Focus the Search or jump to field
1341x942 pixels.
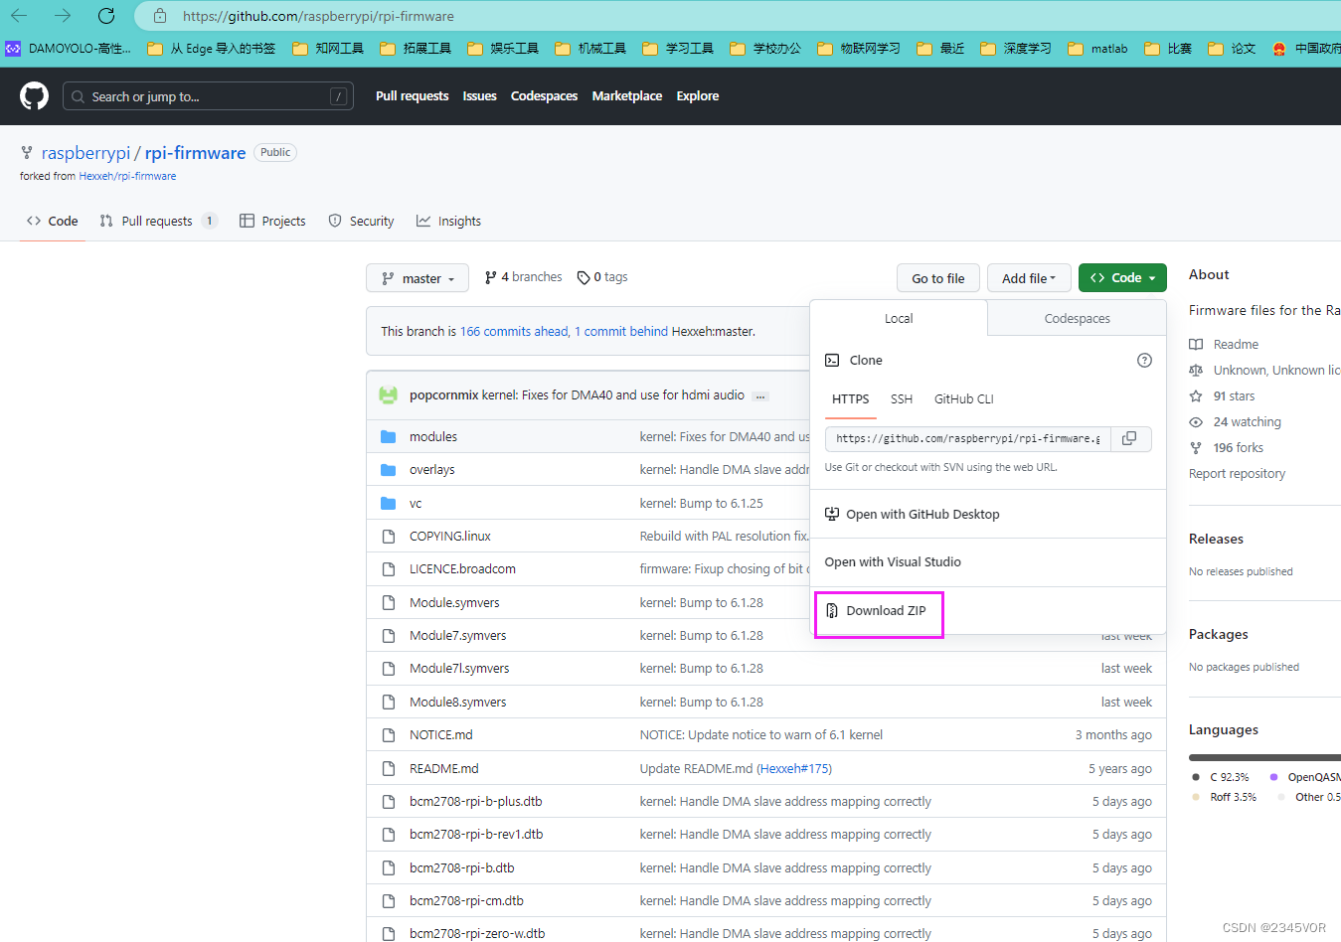(x=208, y=96)
